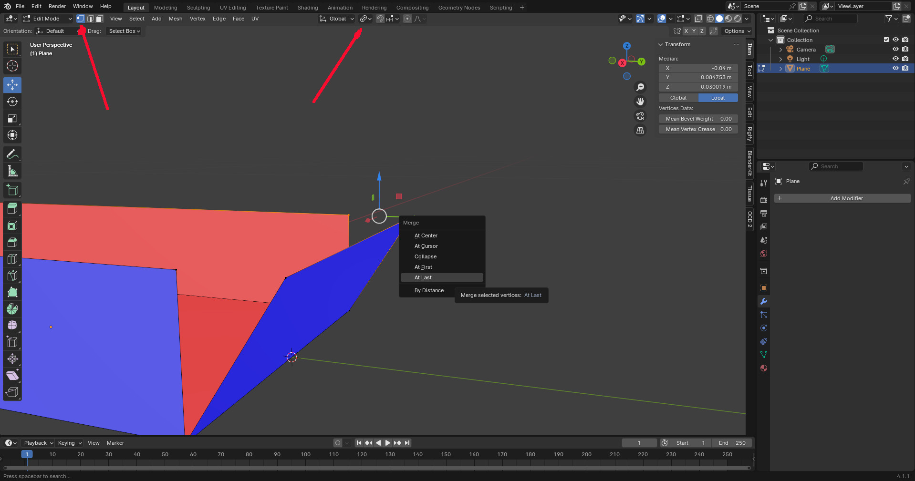Open the Edit Mode dropdown
This screenshot has height=481, width=915.
click(x=47, y=19)
